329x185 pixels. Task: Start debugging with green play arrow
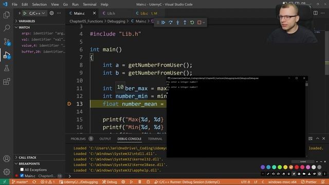pyautogui.click(x=25, y=13)
